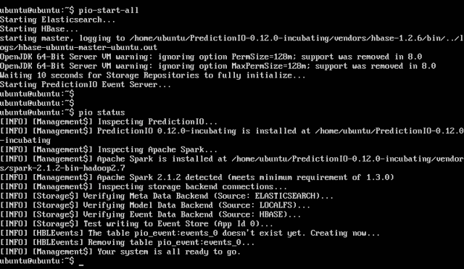
Task: Click 'Starting PredictionIO Event Server...' line
Action: click(86, 85)
